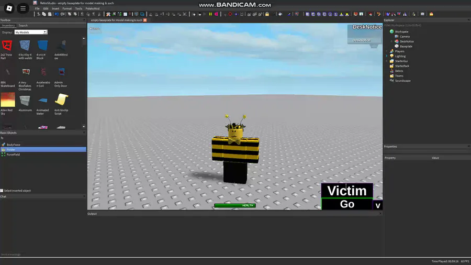The width and height of the screenshot is (471, 265).
Task: Click the Victim text box
Action: click(x=347, y=191)
